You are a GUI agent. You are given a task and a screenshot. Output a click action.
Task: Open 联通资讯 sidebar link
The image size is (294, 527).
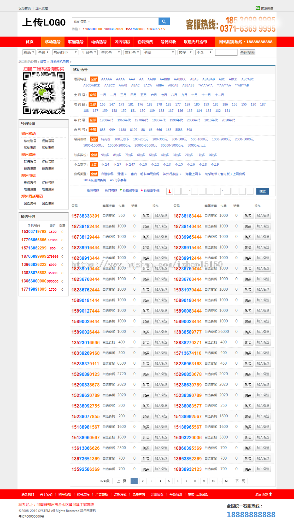[x=48, y=169]
